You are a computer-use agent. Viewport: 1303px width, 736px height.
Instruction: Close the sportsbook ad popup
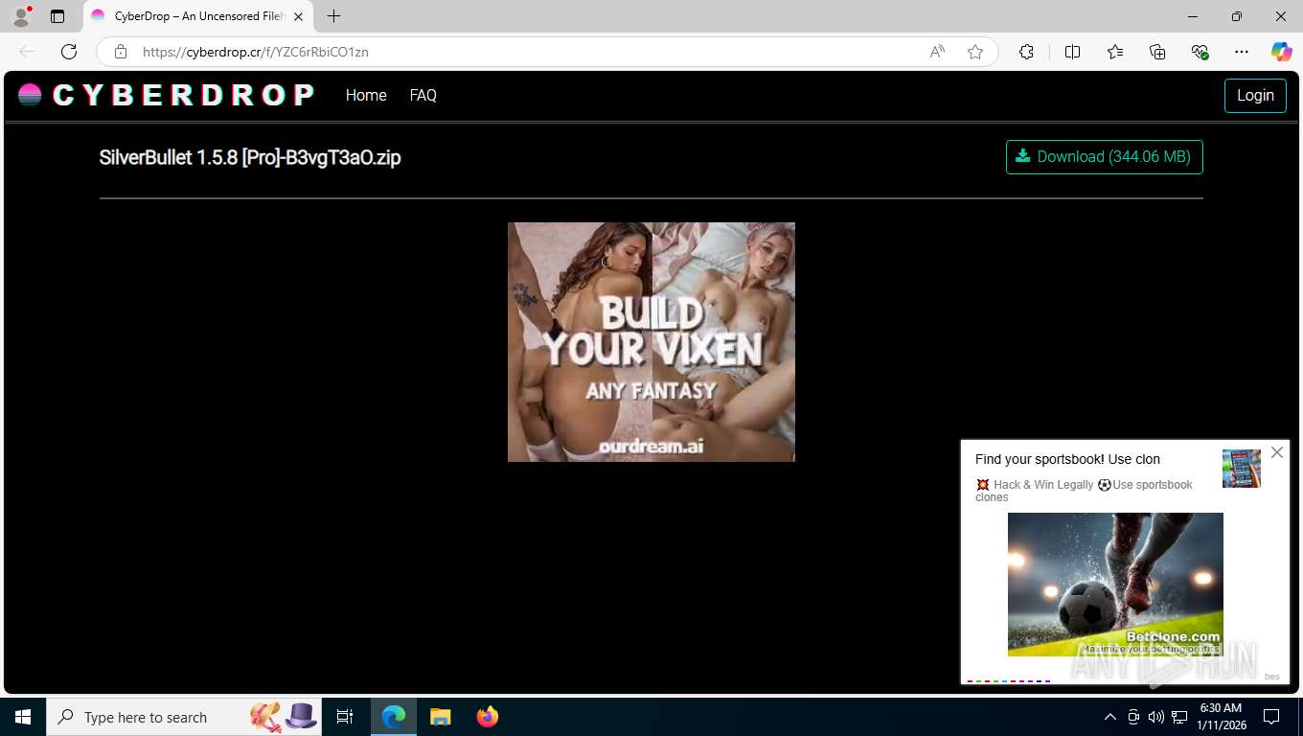pyautogui.click(x=1276, y=452)
